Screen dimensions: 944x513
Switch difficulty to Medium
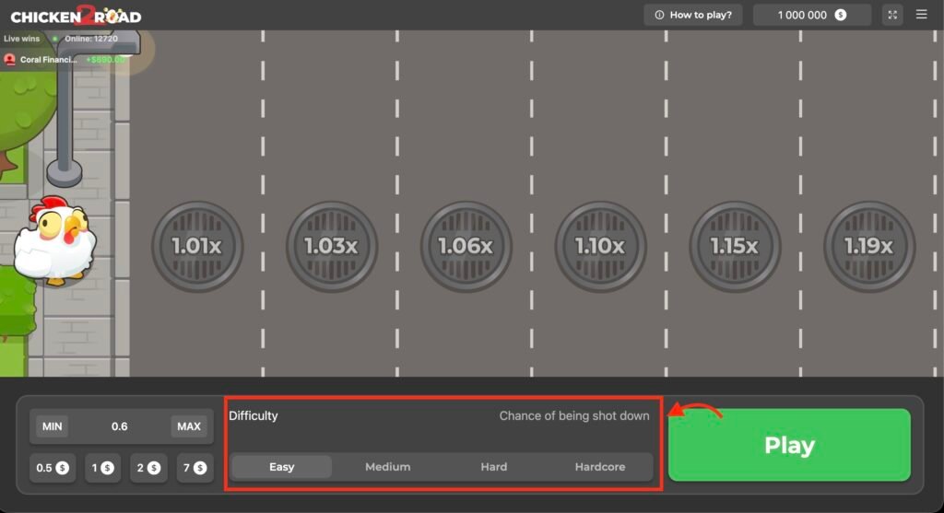pos(387,467)
